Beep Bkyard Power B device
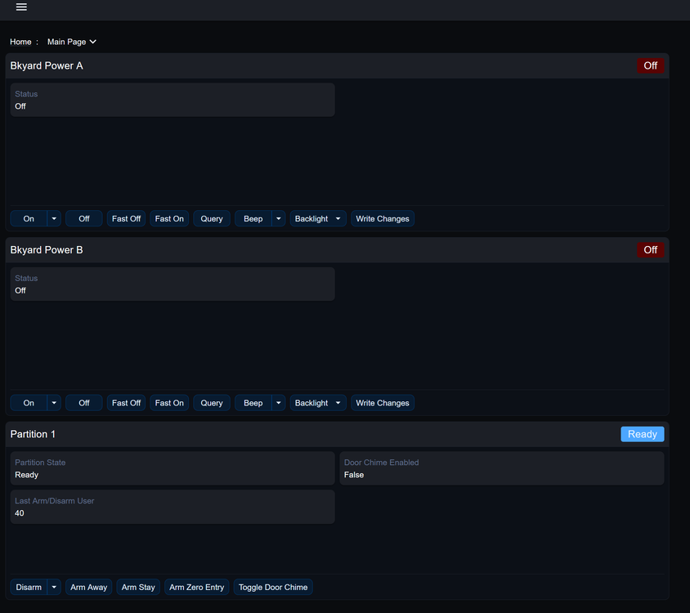The image size is (690, 613). tap(253, 403)
